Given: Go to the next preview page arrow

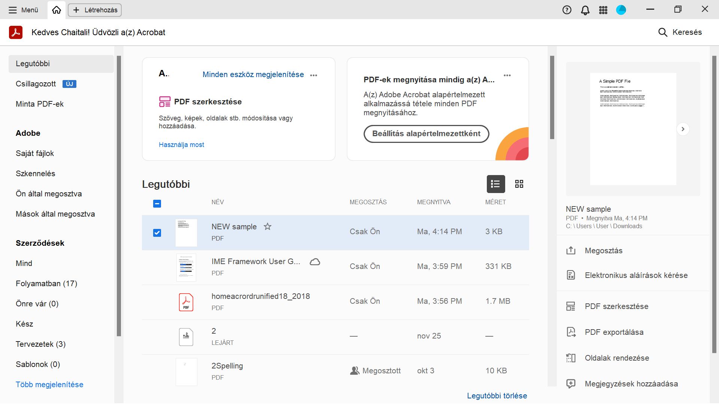Looking at the screenshot, I should [683, 129].
